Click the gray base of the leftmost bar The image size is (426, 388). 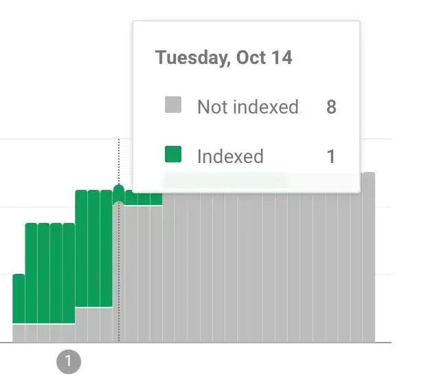click(x=19, y=333)
